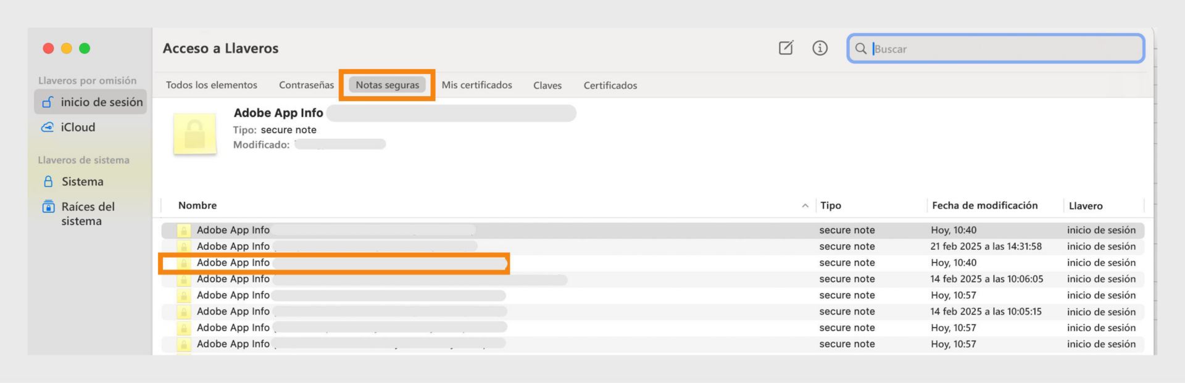Select the inicio de sesión keychain in the sidebar
This screenshot has width=1185, height=383.
coord(91,102)
